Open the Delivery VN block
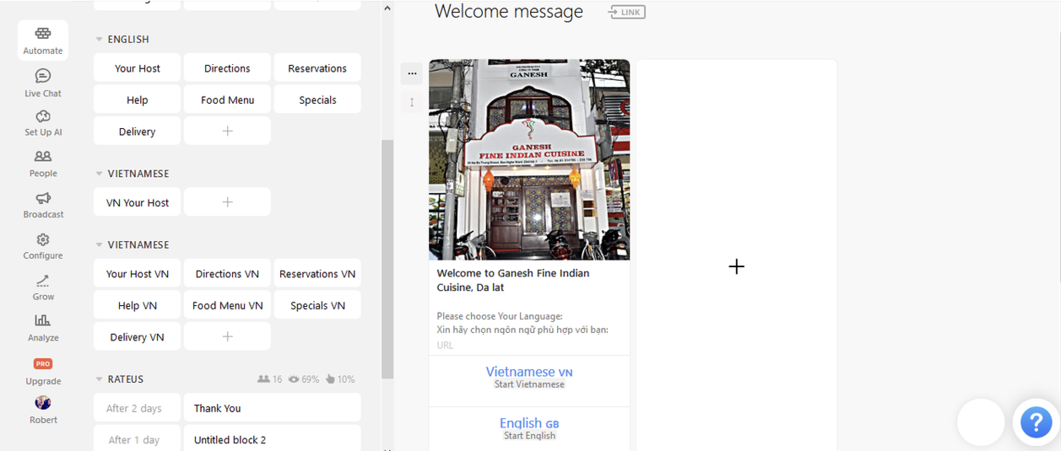 [137, 336]
